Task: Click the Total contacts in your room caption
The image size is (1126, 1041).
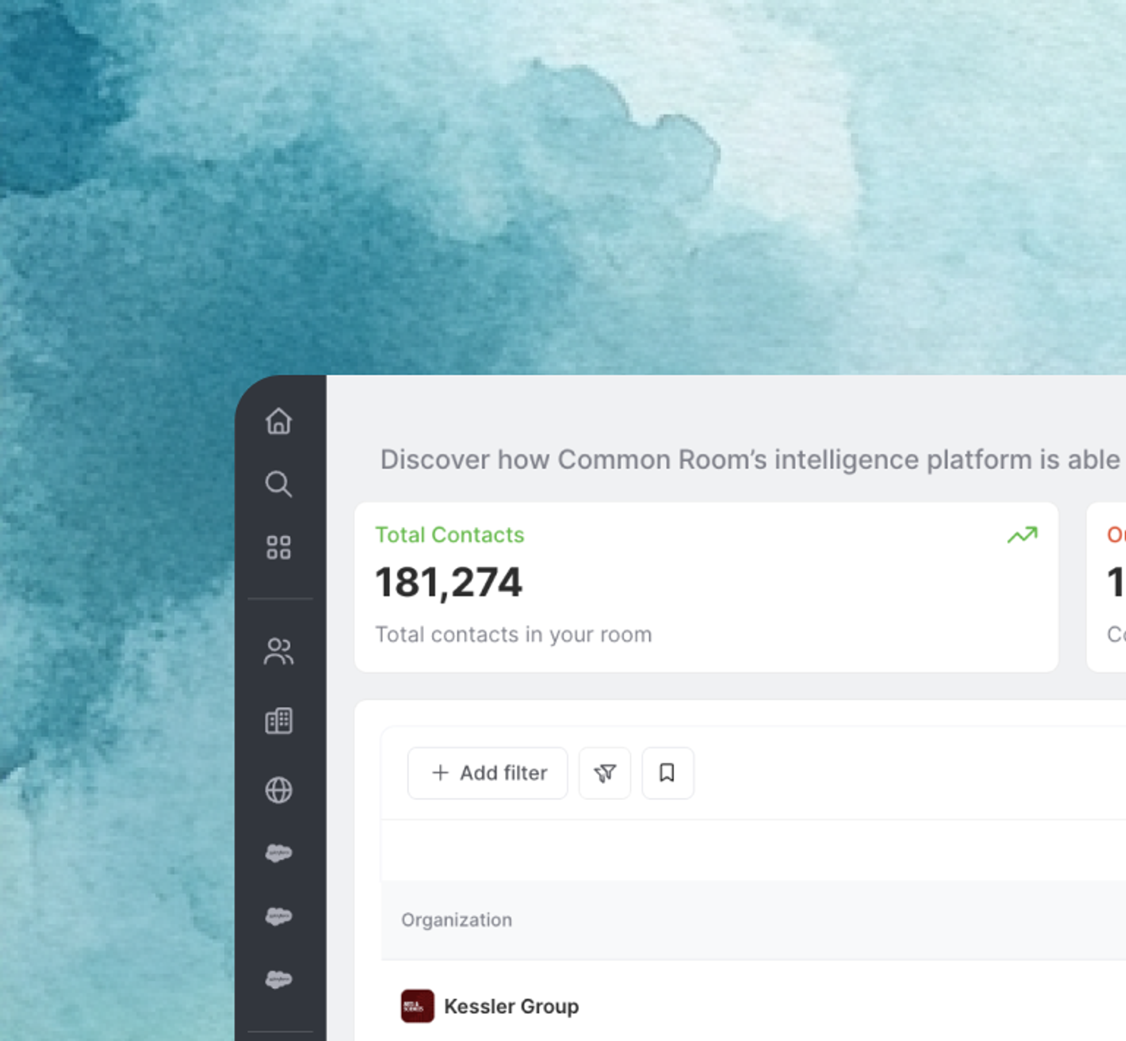Action: tap(514, 634)
